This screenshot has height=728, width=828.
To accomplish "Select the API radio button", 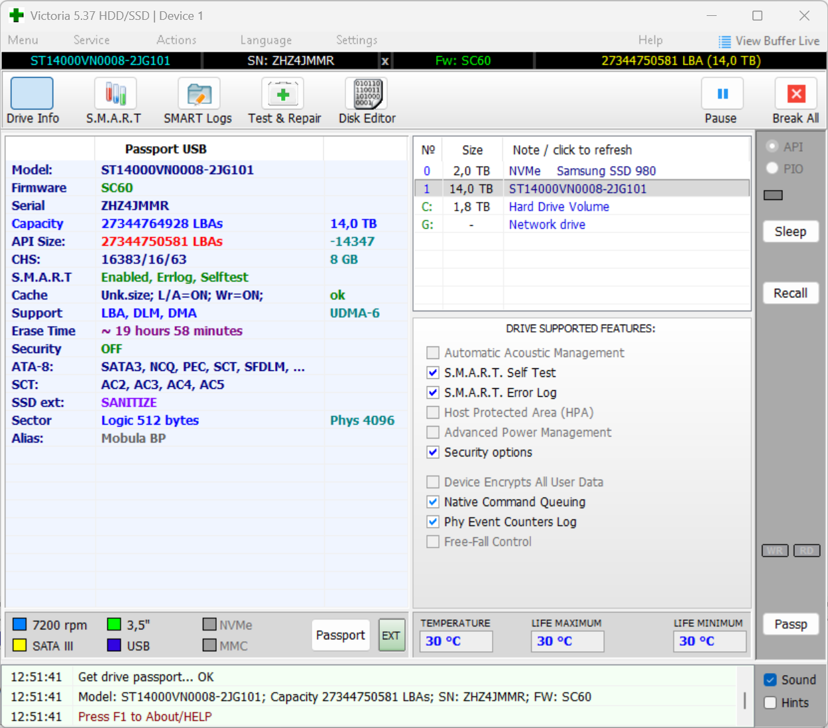I will point(772,146).
